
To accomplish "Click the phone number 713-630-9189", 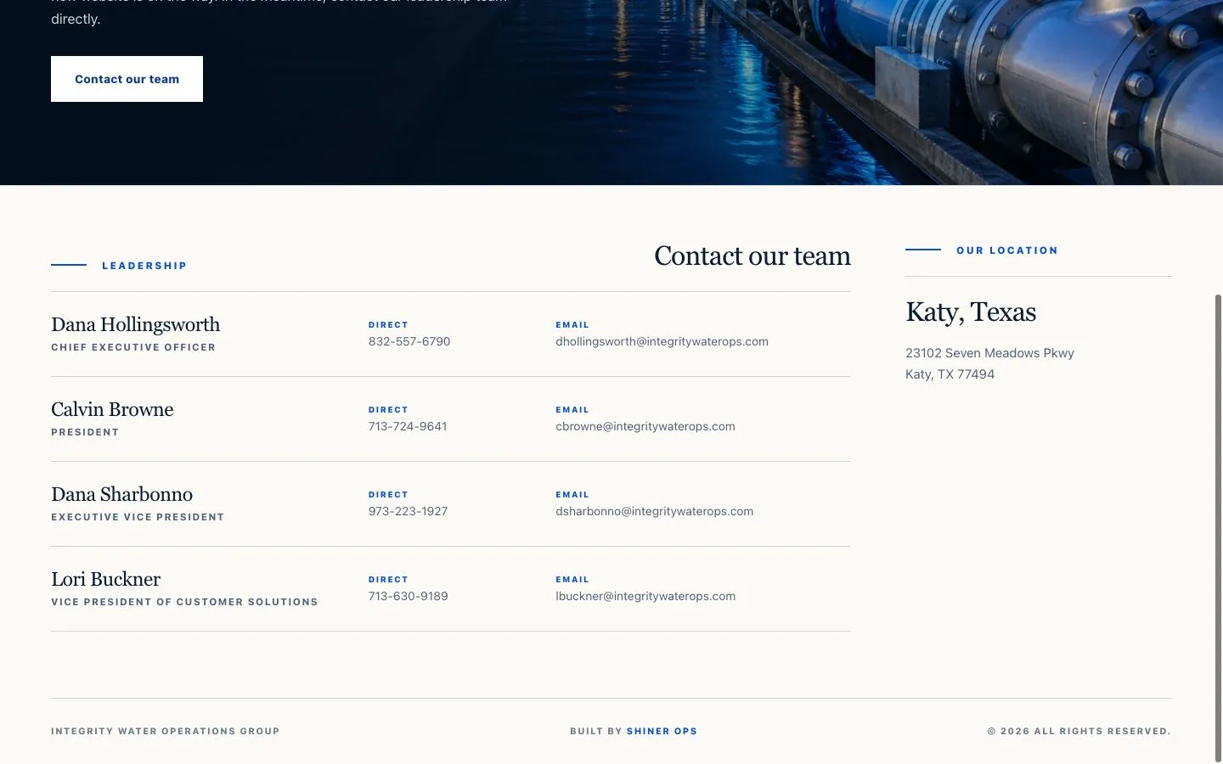I will coord(408,596).
